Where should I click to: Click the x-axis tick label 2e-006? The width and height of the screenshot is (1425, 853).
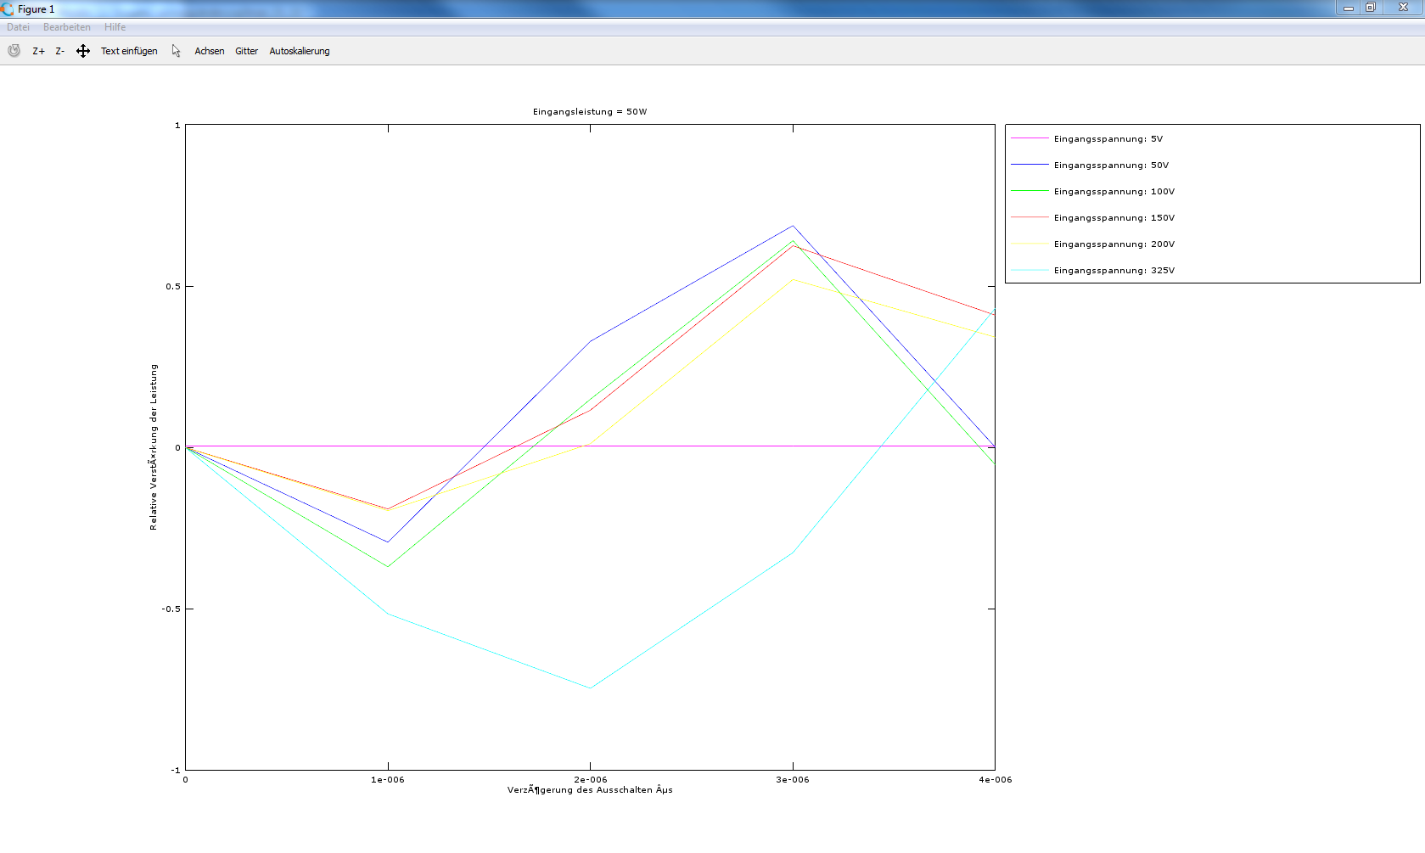click(591, 779)
